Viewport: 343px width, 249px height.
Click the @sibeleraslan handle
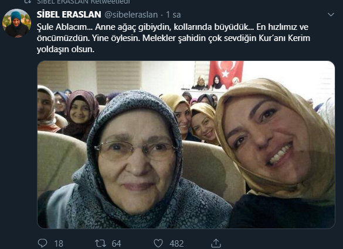131,15
